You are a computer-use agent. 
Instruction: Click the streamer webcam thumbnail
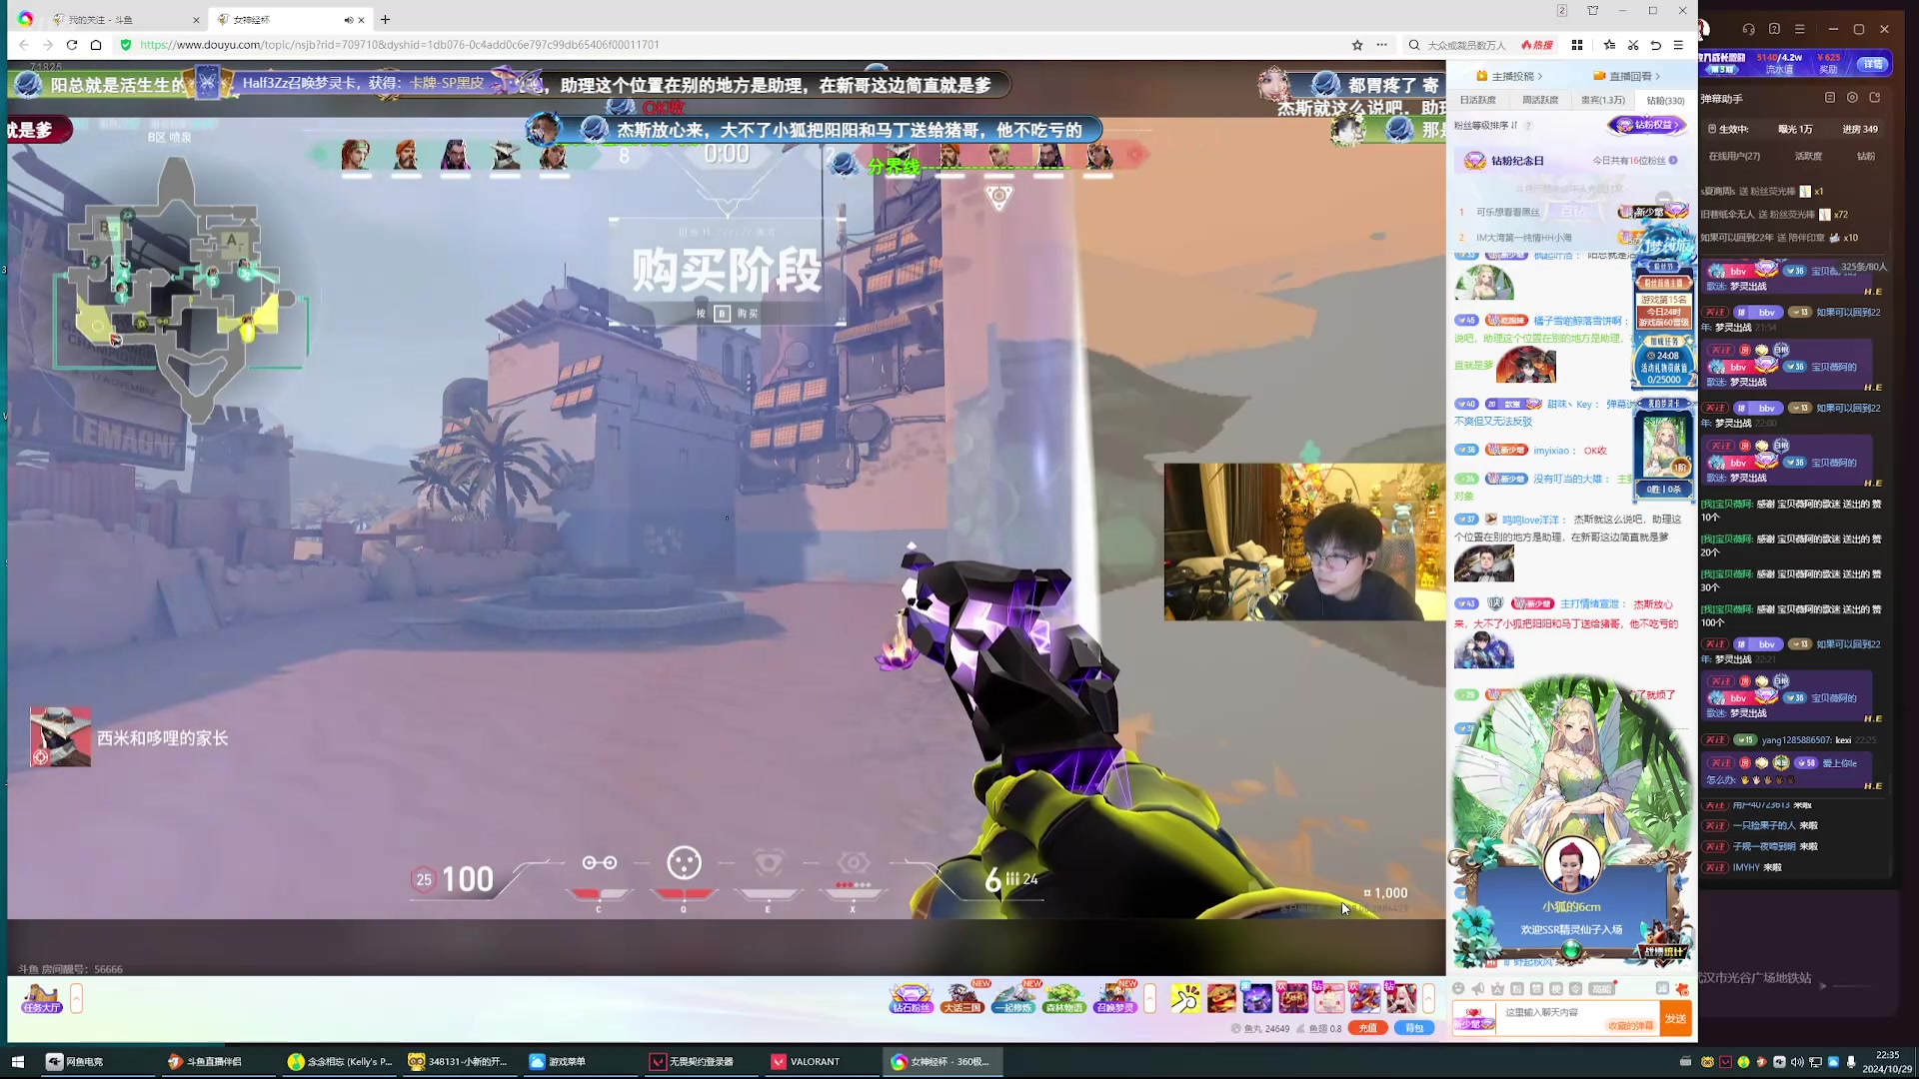[x=1304, y=541]
